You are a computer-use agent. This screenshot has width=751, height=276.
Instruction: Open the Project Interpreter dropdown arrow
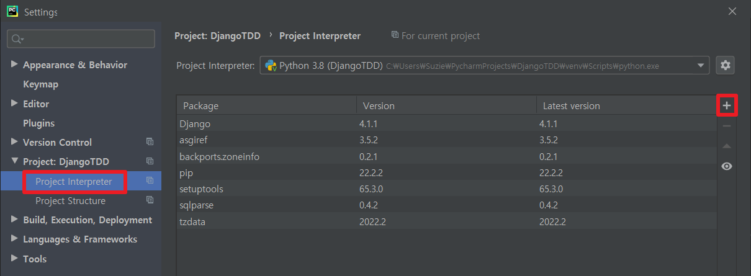pyautogui.click(x=701, y=65)
